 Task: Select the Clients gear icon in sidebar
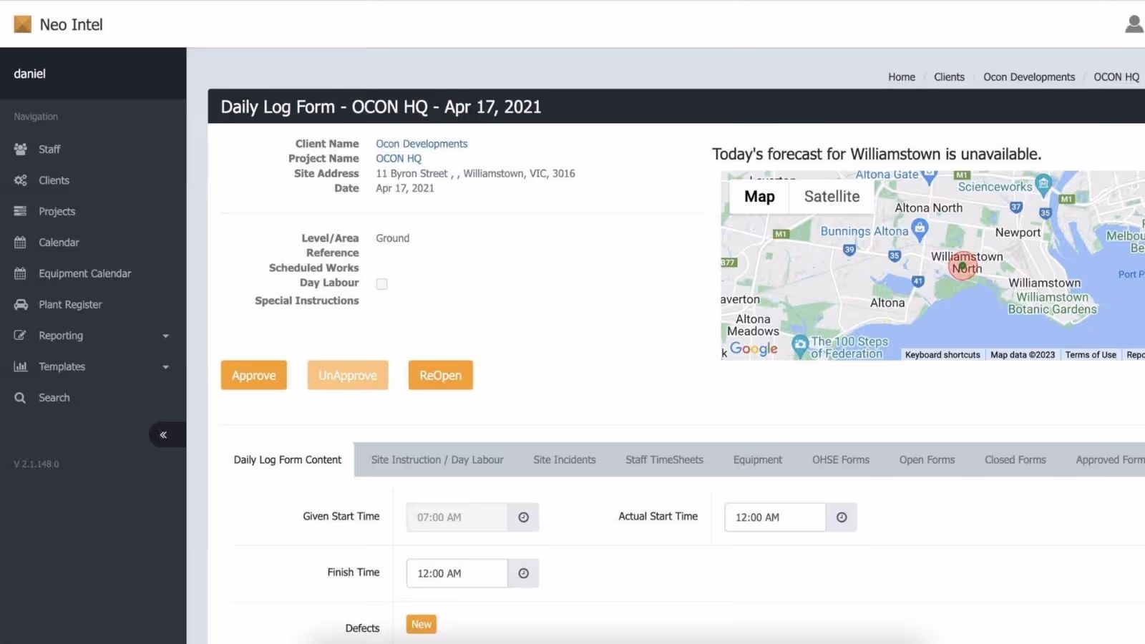tap(20, 180)
